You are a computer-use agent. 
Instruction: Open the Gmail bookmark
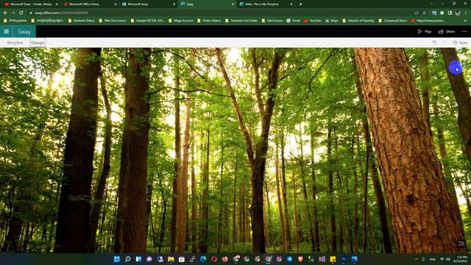tap(293, 21)
